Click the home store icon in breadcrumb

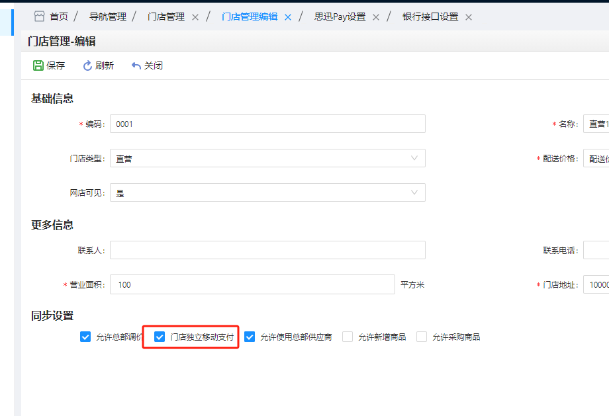(39, 17)
